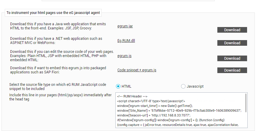Click the egrum-start_time line in snippet
This screenshot has width=256, height=131.
155,106
